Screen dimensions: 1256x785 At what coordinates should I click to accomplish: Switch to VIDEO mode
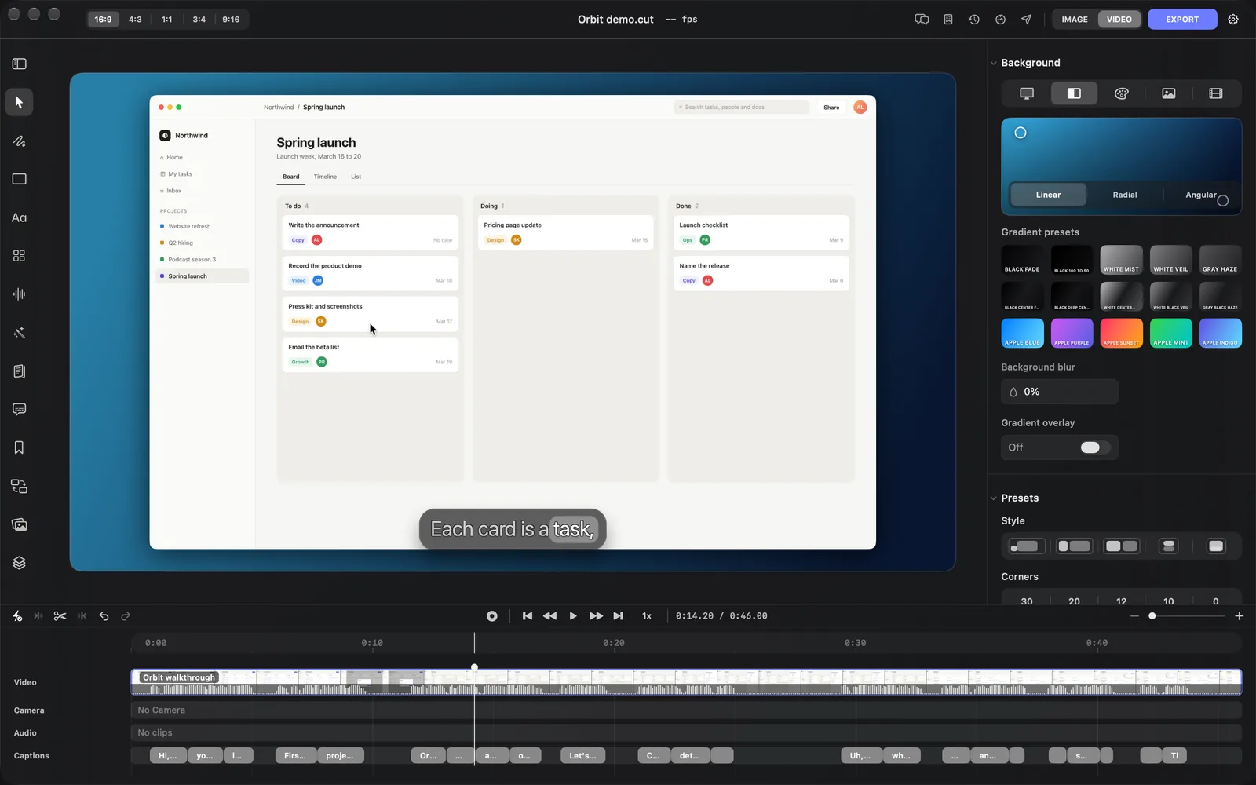1119,20
